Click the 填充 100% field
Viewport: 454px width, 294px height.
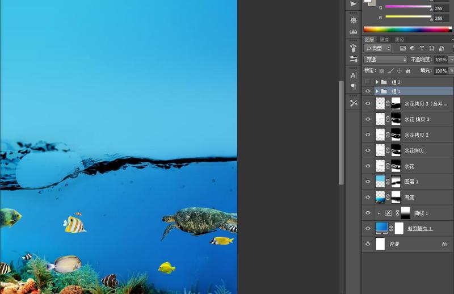[x=441, y=71]
